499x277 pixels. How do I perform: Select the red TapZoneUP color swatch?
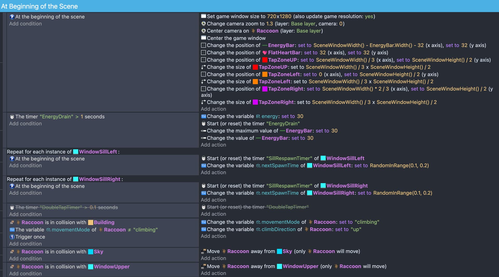265,60
